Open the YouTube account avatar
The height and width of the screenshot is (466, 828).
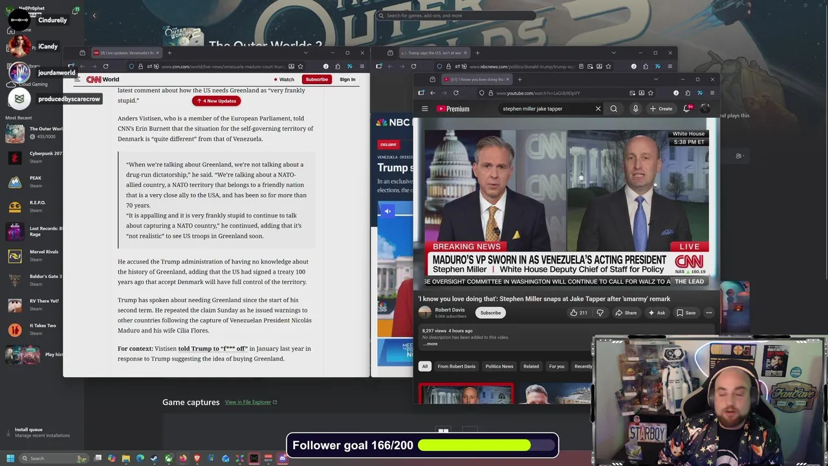(x=705, y=109)
